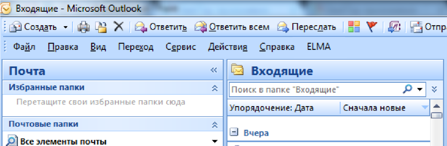
Task: Collapse the Почтовые папки section
Action: click(214, 124)
